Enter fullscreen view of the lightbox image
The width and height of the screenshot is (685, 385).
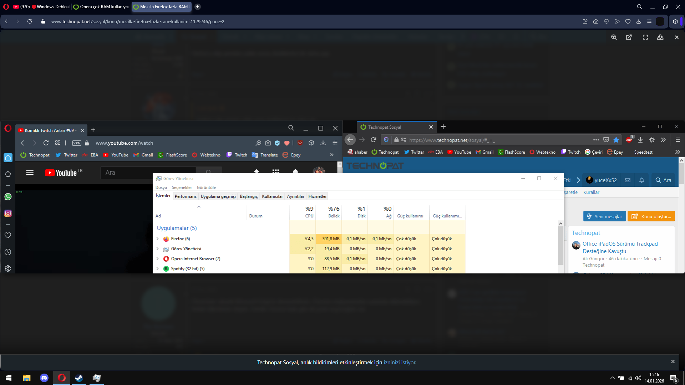tap(645, 37)
